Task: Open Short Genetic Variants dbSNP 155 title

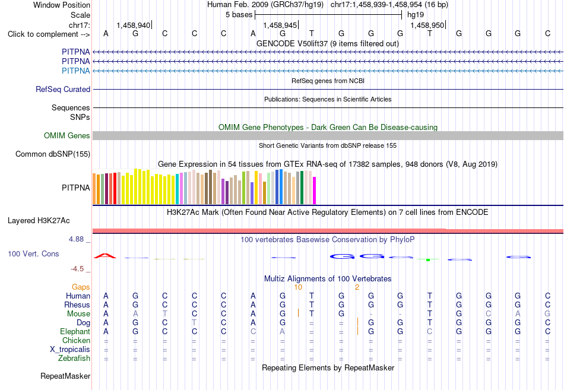Action: (x=328, y=145)
